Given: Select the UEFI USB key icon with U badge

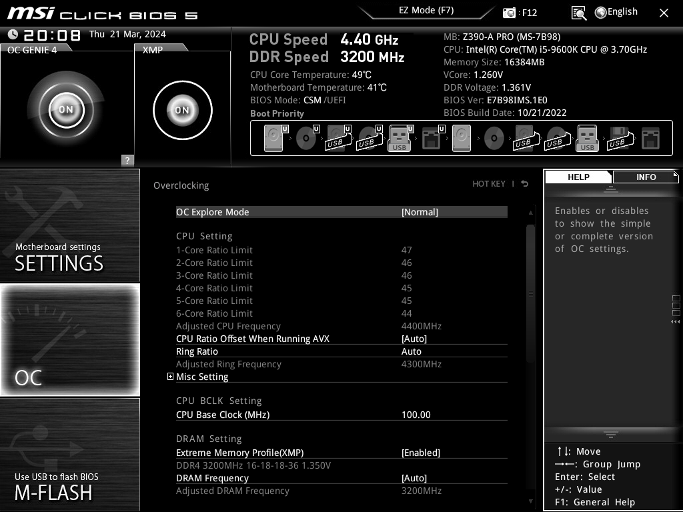Looking at the screenshot, I should (x=400, y=138).
